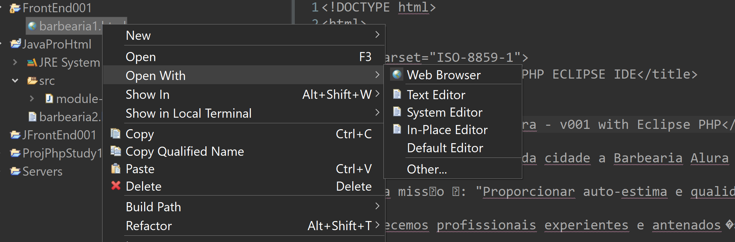Click the In-Place Editor document icon
This screenshot has width=735, height=242.
coord(397,129)
